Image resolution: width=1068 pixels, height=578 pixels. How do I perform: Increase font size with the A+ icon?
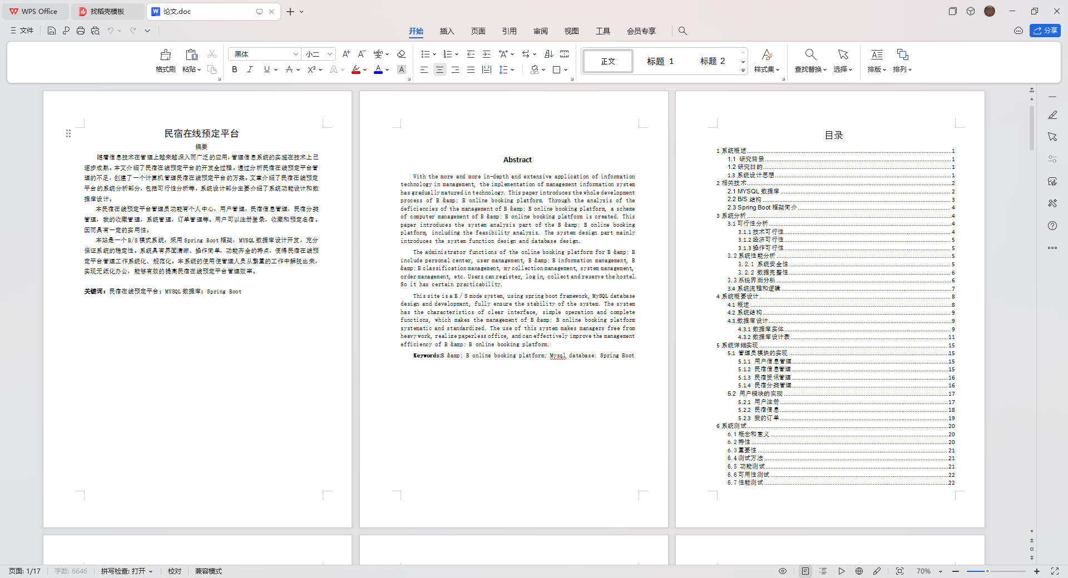click(346, 54)
